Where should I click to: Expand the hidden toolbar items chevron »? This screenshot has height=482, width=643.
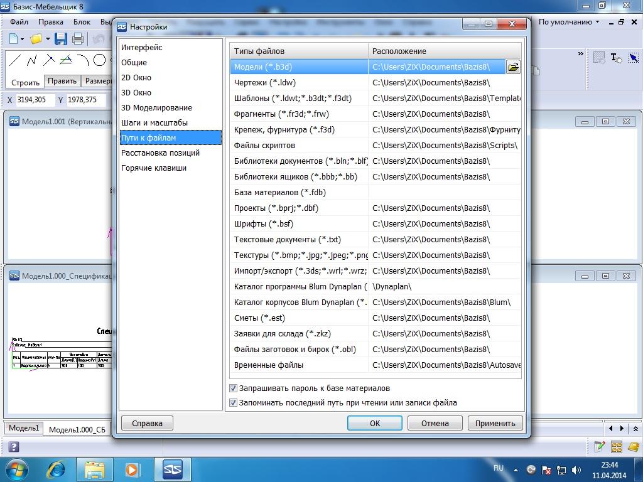pos(580,54)
